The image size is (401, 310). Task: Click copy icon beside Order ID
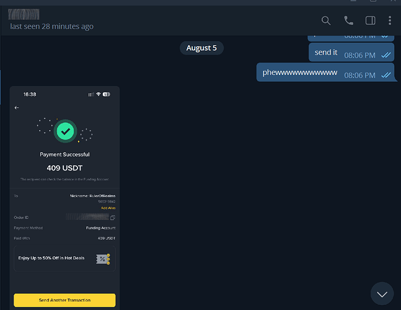[x=112, y=218]
